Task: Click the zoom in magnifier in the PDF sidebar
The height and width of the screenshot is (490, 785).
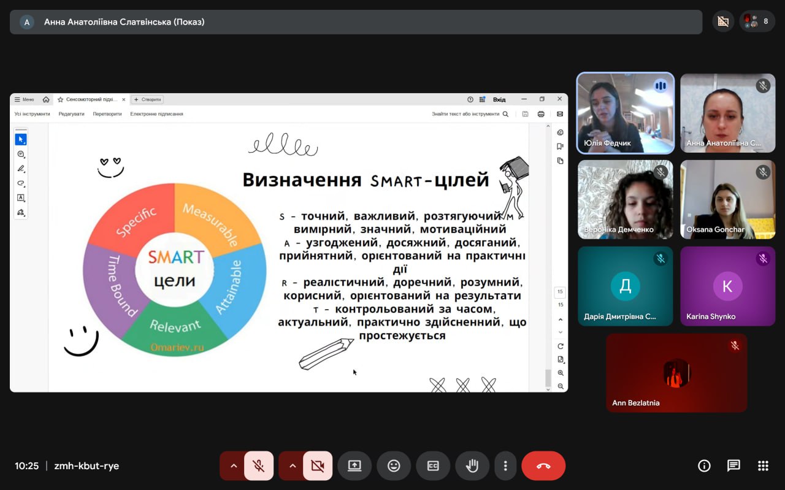Action: (x=561, y=373)
